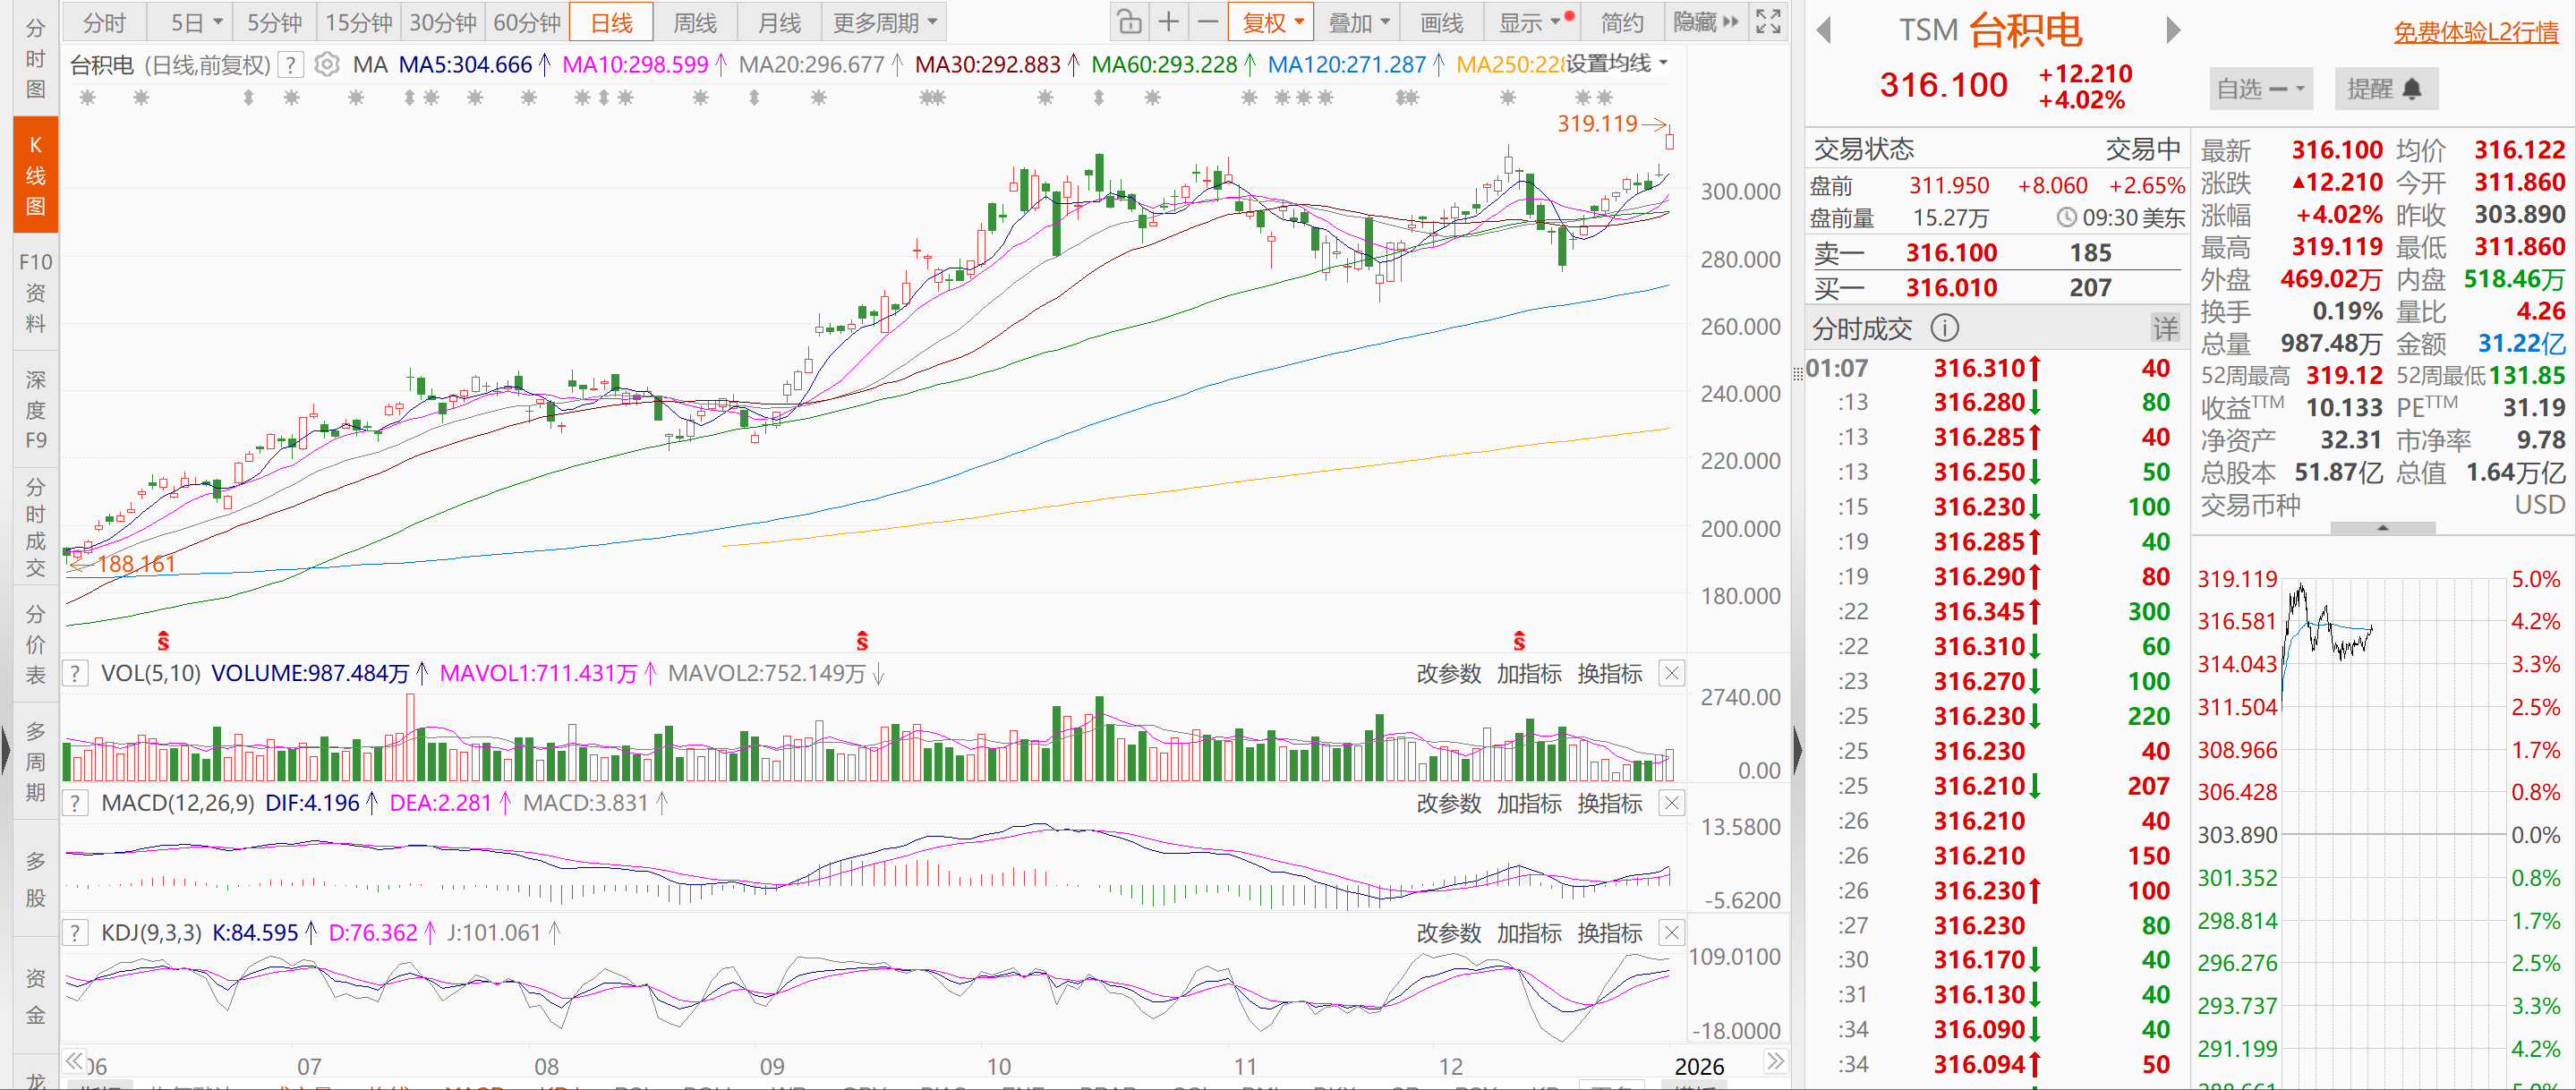Click 换指标 in MACD panel
2576x1090 pixels.
pos(1609,803)
